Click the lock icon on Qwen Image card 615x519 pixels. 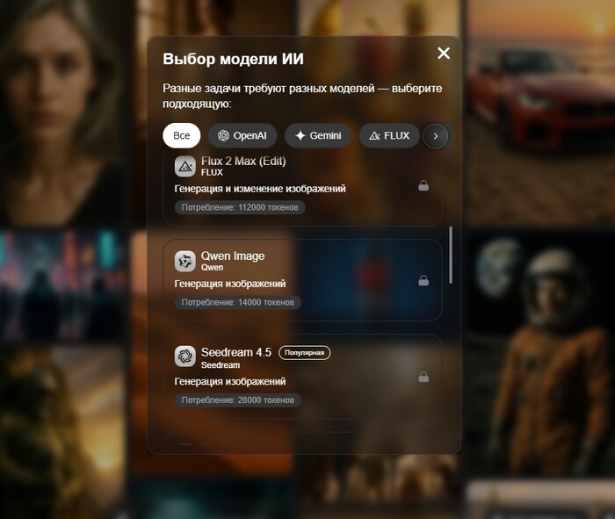pos(423,281)
